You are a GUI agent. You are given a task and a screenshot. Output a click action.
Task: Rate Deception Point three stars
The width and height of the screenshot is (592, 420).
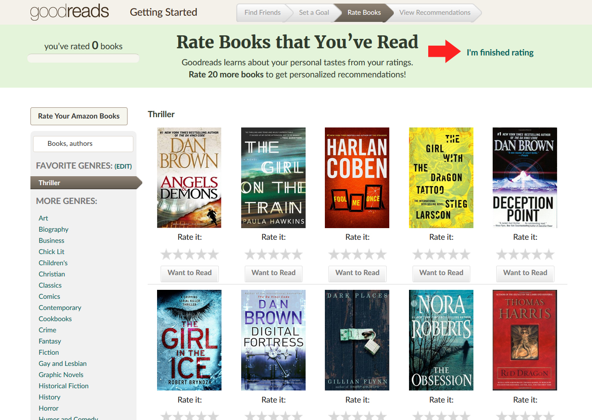(x=525, y=255)
